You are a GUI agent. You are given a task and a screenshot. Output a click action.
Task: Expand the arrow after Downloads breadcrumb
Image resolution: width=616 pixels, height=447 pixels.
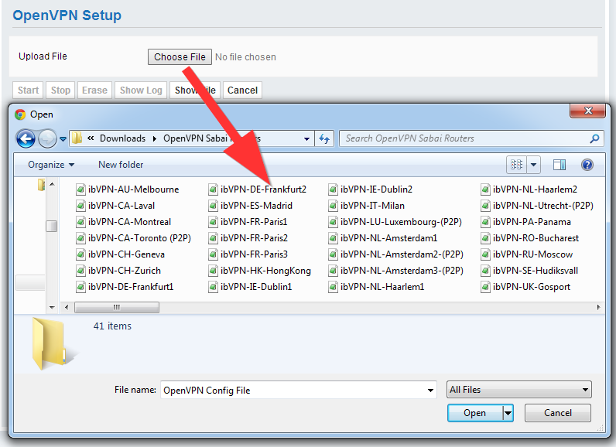[155, 138]
